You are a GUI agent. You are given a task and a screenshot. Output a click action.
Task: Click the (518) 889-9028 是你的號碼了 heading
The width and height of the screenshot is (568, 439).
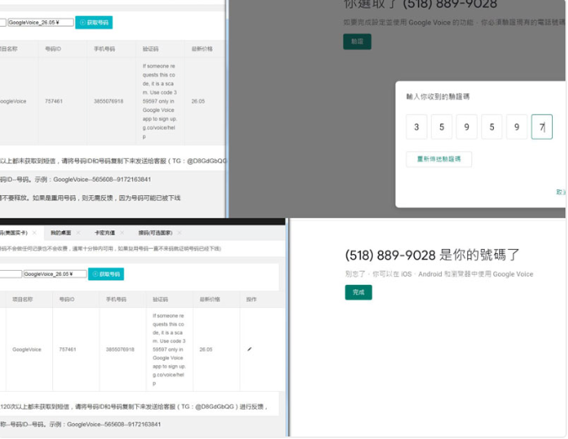tap(433, 255)
